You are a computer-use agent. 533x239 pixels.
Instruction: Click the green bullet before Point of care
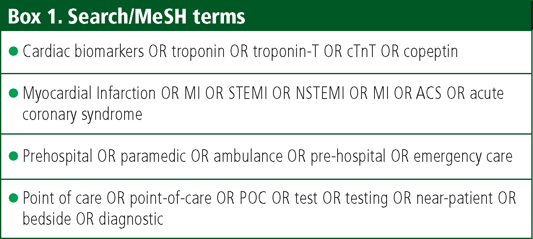13,198
